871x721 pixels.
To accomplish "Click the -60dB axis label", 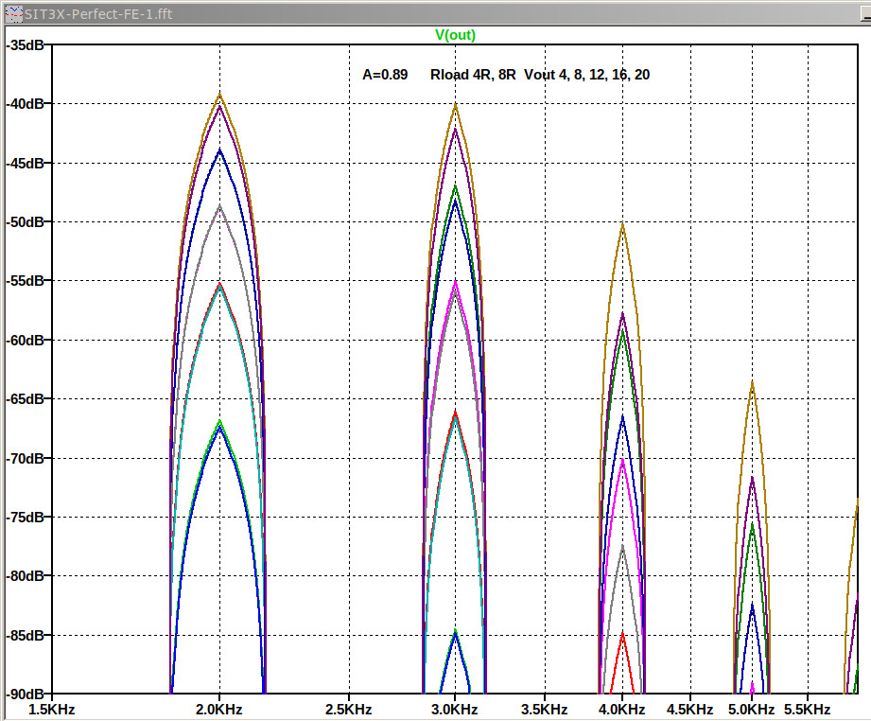I will [x=25, y=341].
